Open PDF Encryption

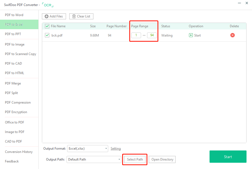[16, 112]
